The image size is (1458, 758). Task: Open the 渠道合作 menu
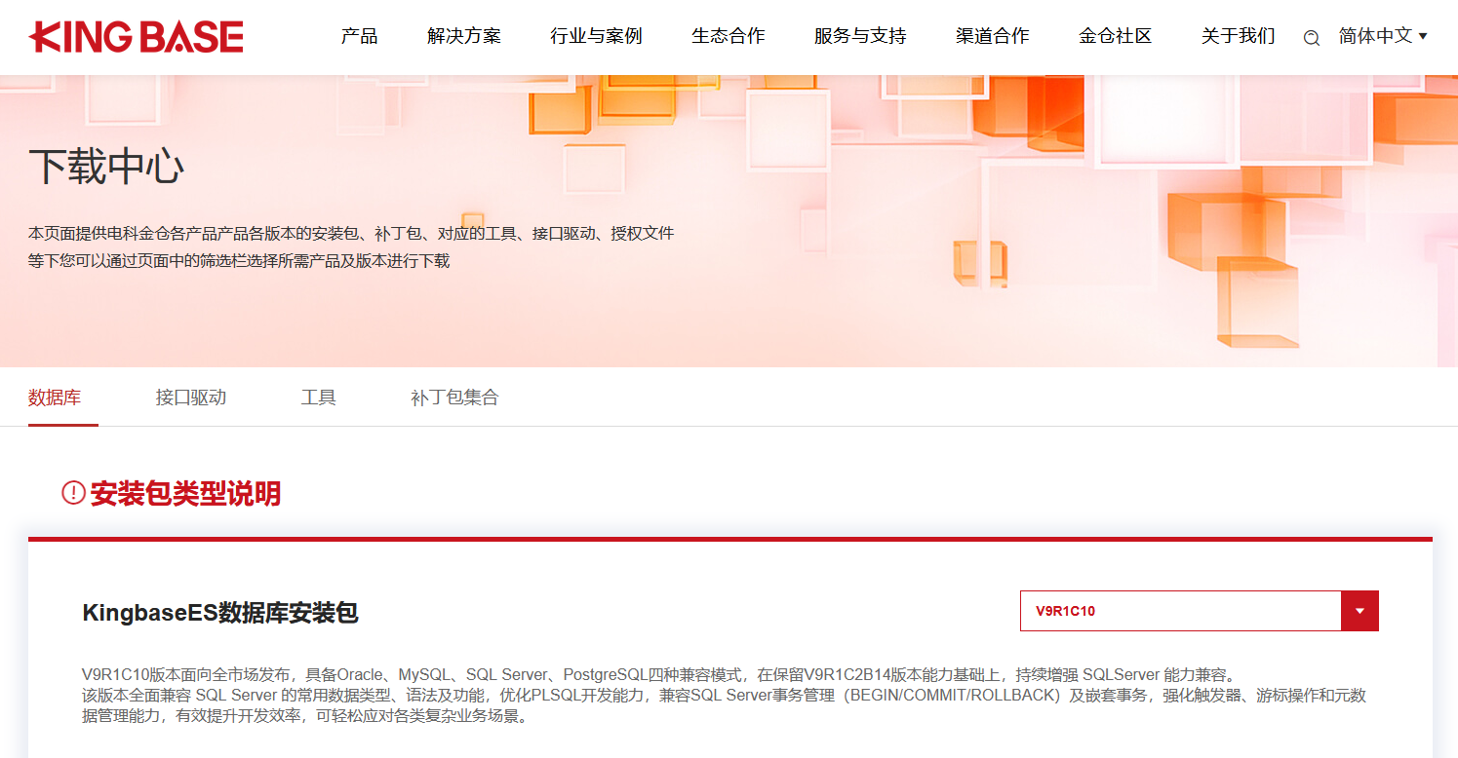tap(993, 36)
